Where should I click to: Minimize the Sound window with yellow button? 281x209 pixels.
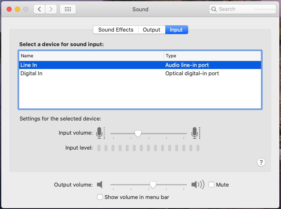[x=17, y=9]
